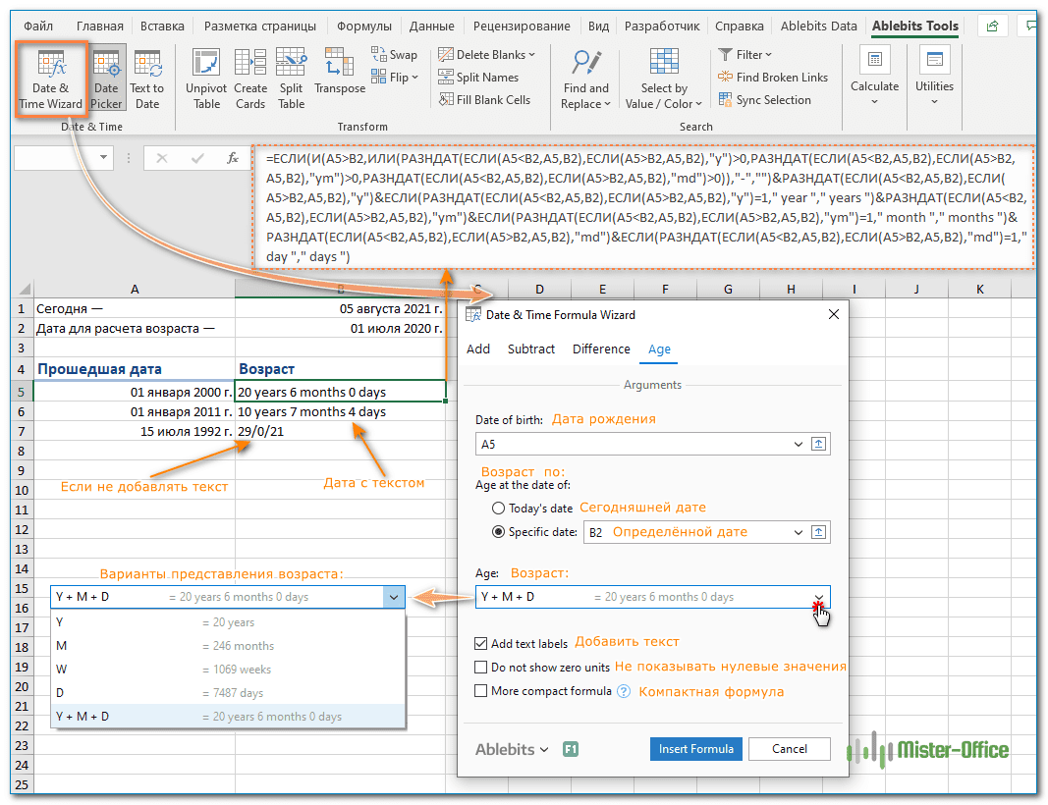Click the Date Picker icon

click(107, 79)
